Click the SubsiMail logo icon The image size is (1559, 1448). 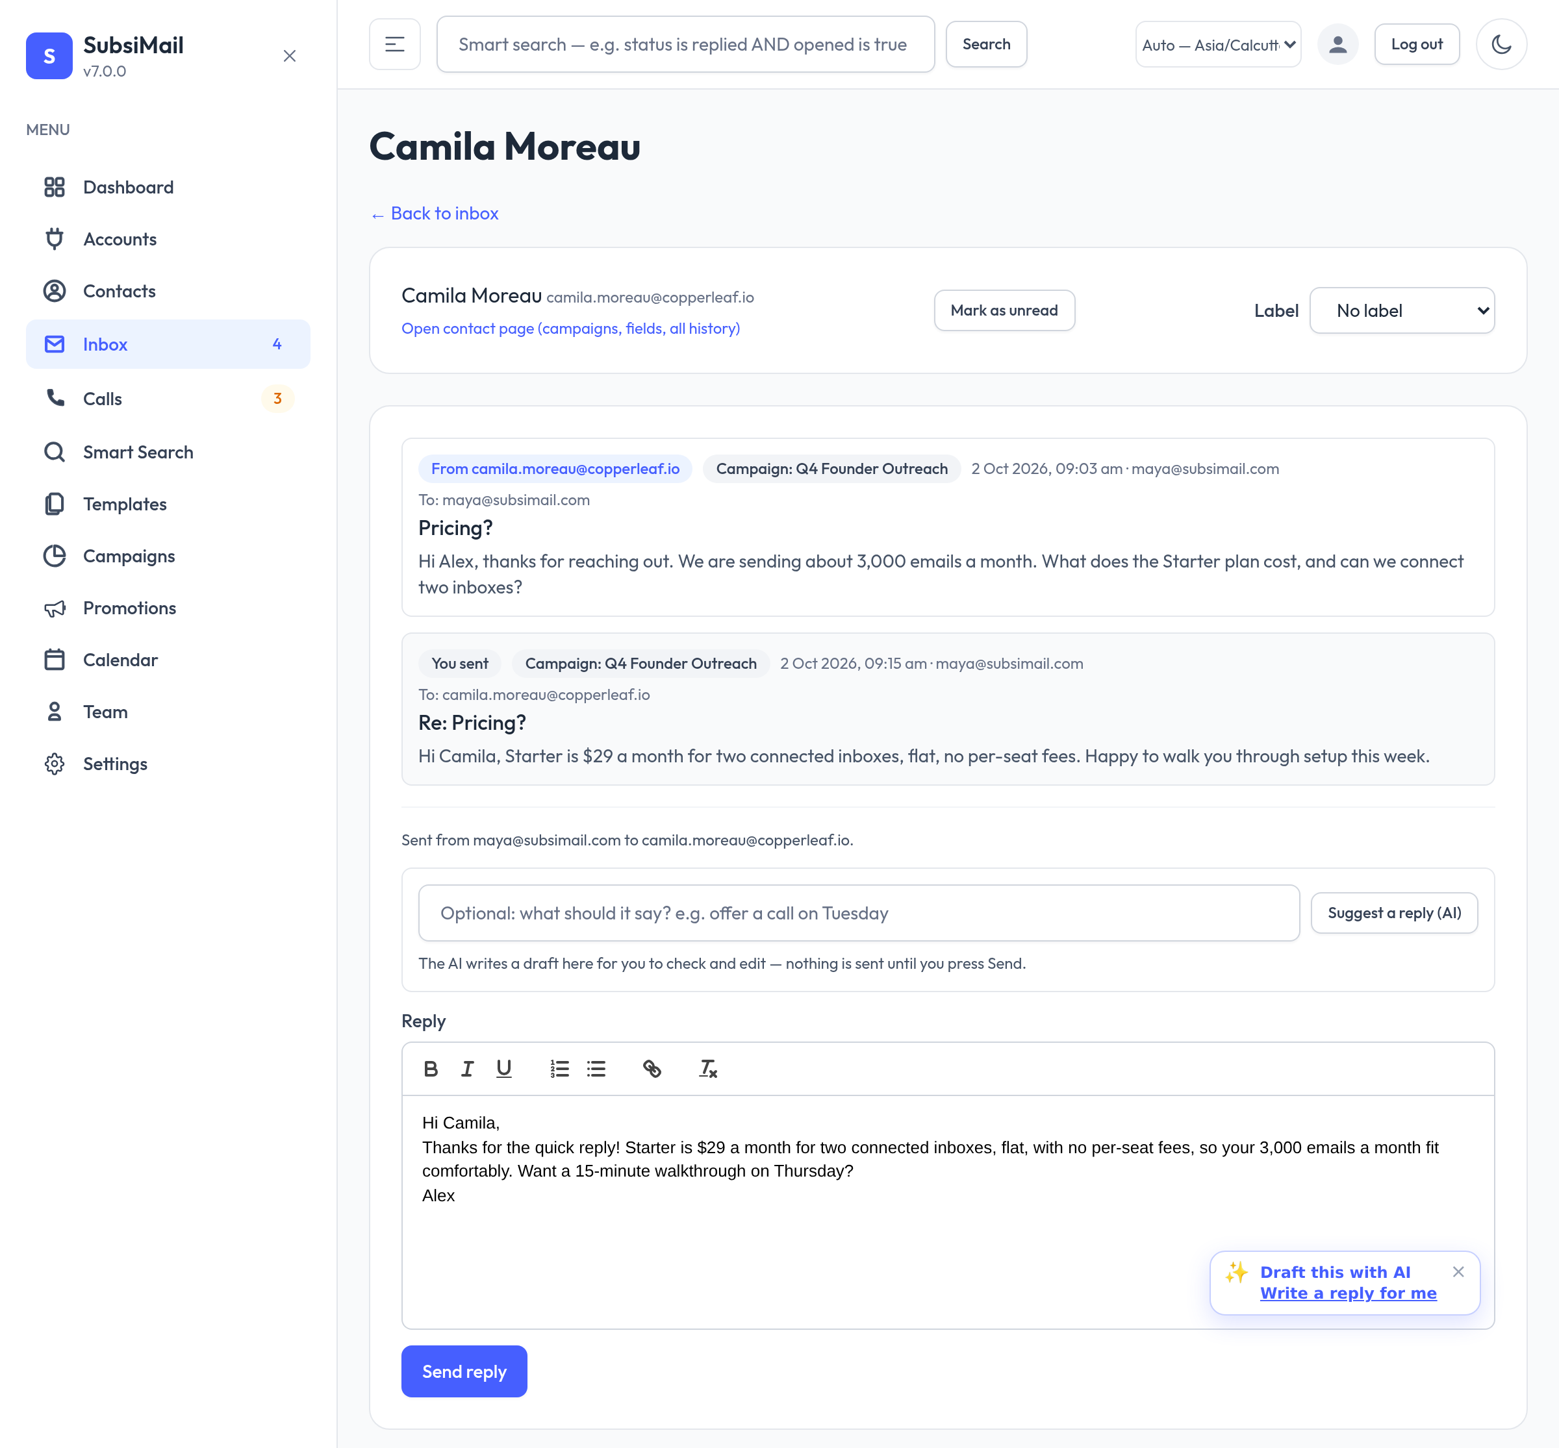[49, 56]
